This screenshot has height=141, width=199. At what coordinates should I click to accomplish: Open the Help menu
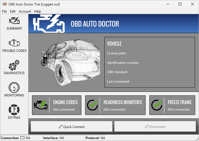(37, 11)
